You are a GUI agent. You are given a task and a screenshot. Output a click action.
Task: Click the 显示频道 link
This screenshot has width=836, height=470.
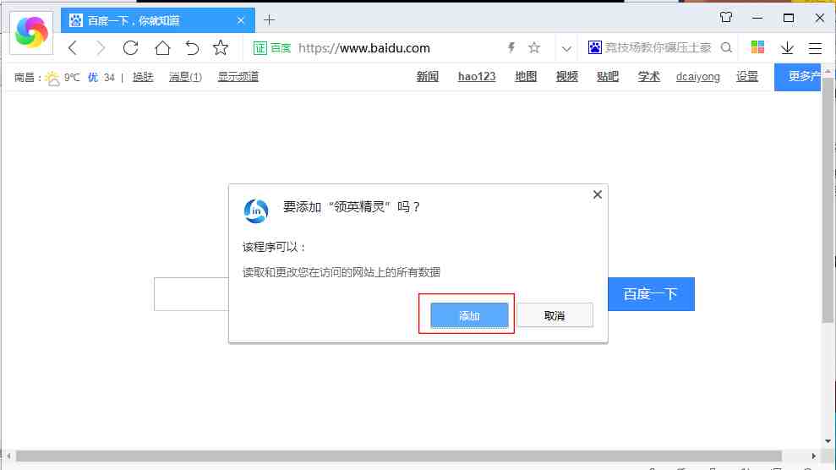pos(238,77)
